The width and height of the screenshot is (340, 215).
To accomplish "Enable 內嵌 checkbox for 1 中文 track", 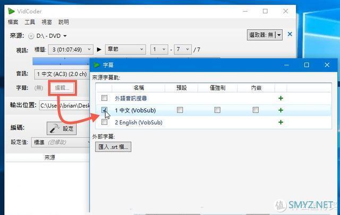I will click(256, 110).
